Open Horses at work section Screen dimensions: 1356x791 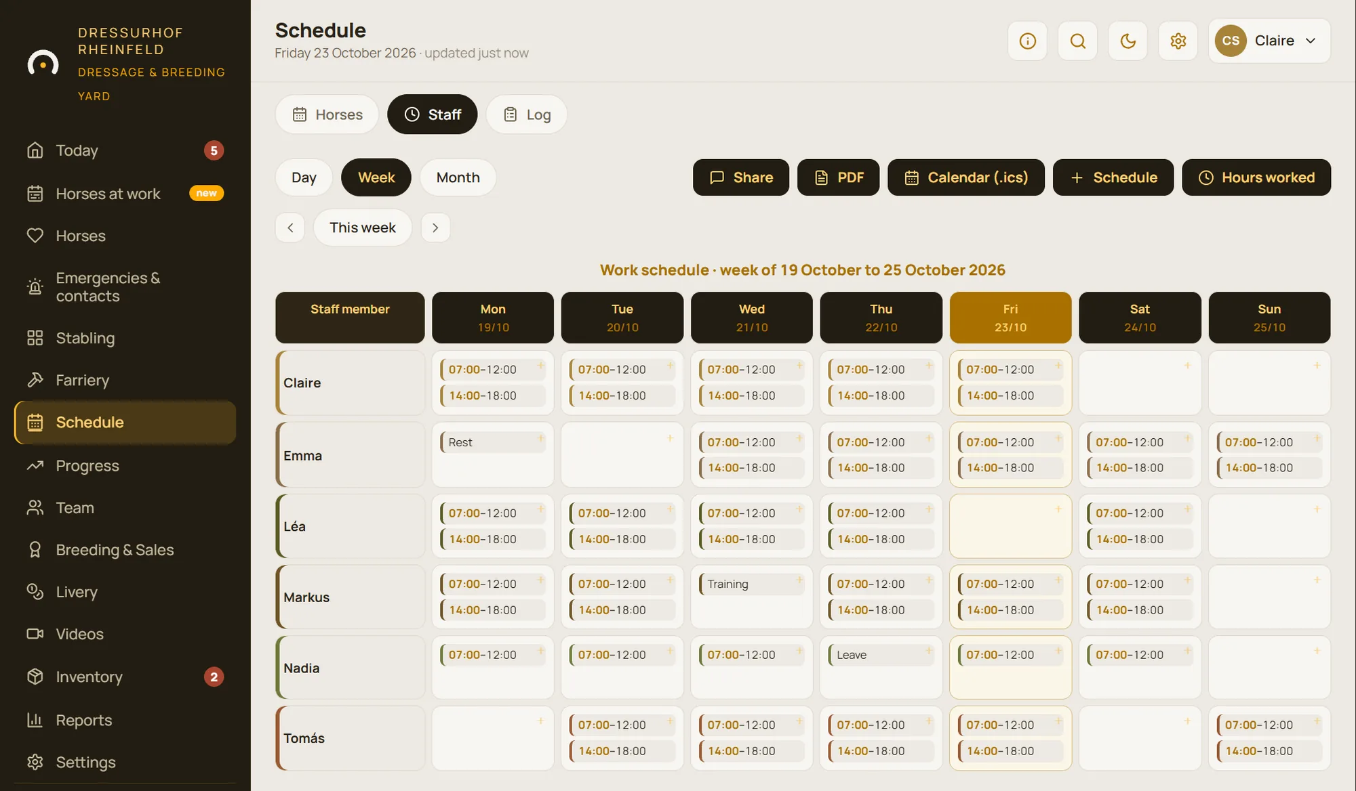(125, 194)
